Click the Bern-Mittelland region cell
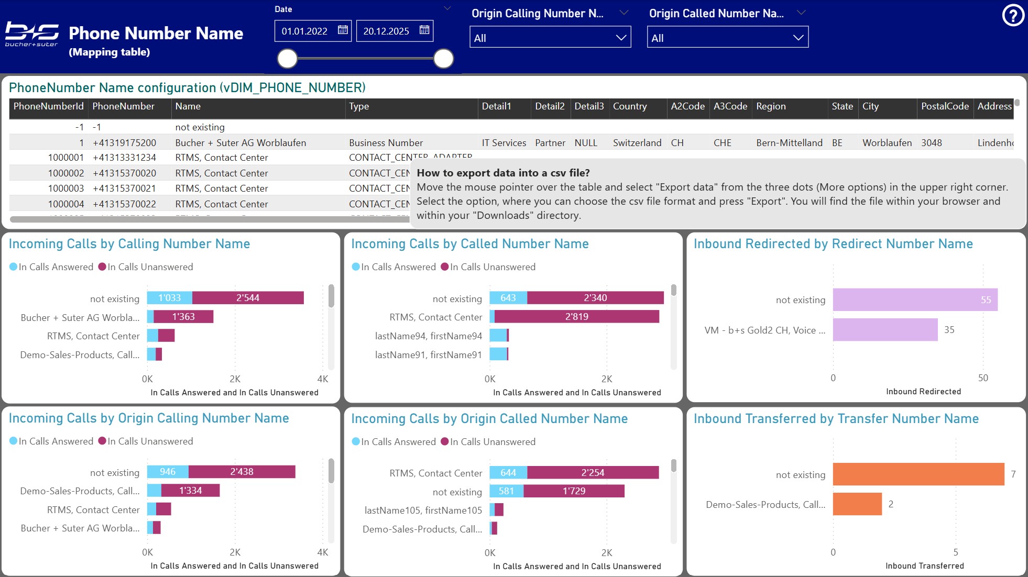Image resolution: width=1028 pixels, height=577 pixels. pyautogui.click(x=789, y=143)
